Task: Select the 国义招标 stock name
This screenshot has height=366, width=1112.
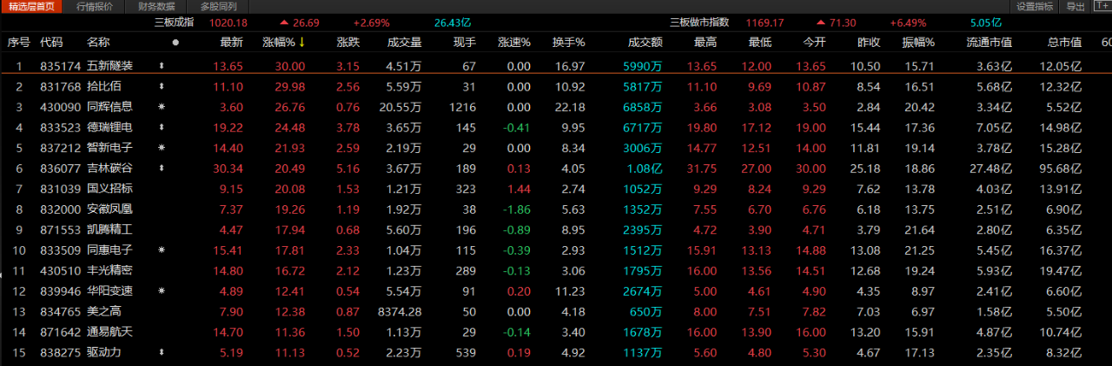Action: 110,188
